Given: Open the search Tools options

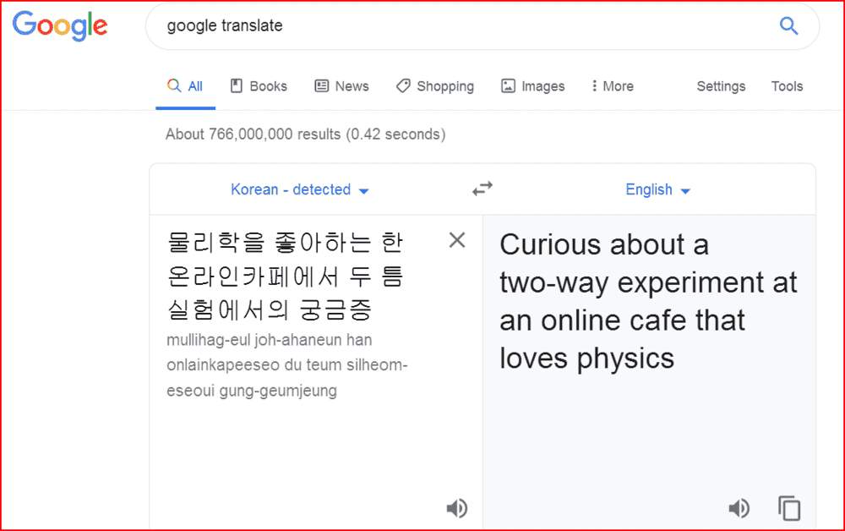Looking at the screenshot, I should [x=787, y=86].
